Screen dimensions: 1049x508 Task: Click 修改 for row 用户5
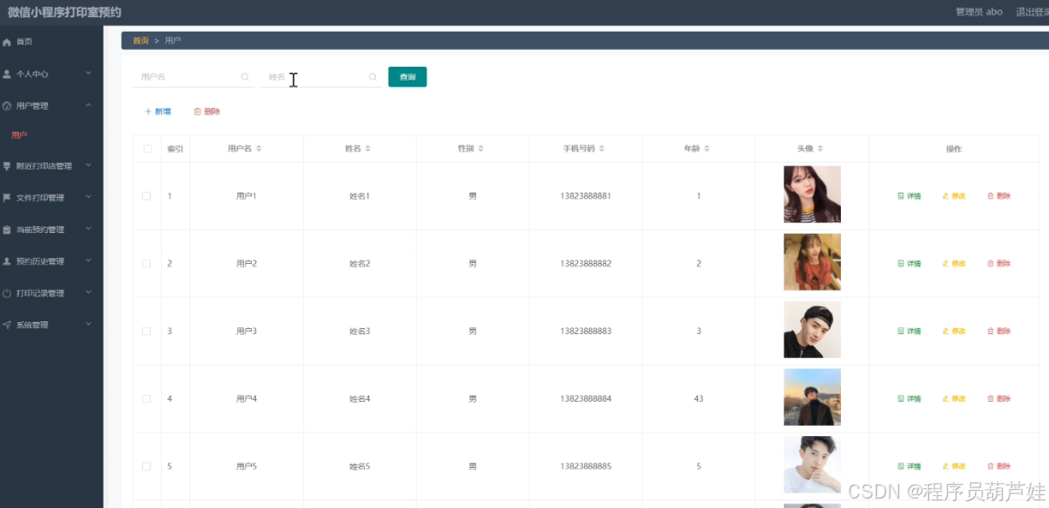pyautogui.click(x=954, y=467)
